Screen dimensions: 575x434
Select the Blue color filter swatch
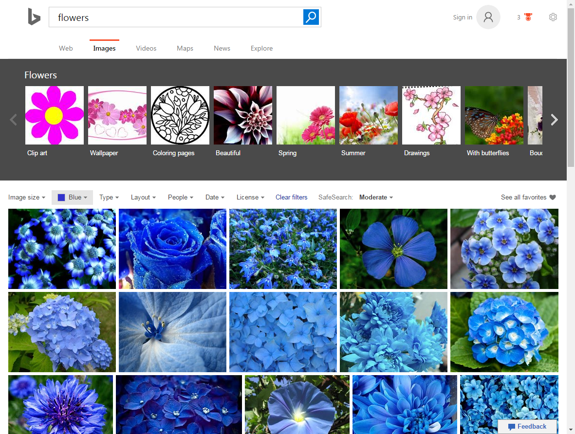[x=72, y=197]
